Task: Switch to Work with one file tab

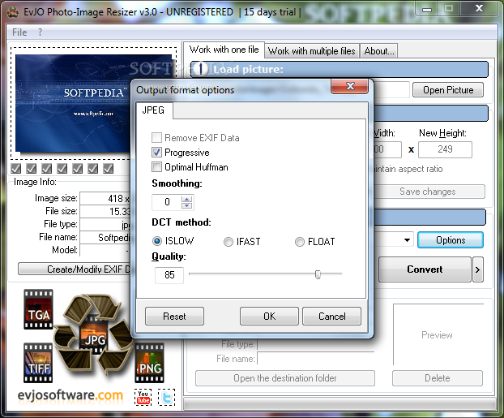Action: [x=224, y=50]
